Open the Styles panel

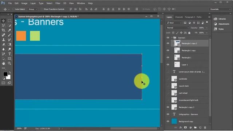click(x=218, y=29)
